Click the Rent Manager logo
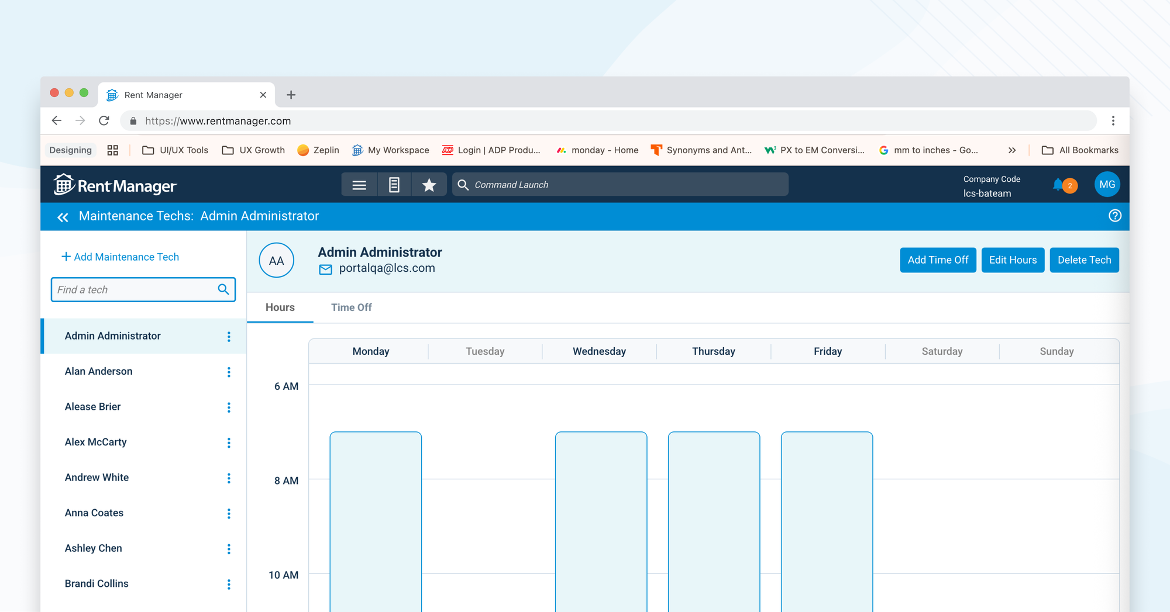Screen dimensions: 1170x612 (x=115, y=185)
